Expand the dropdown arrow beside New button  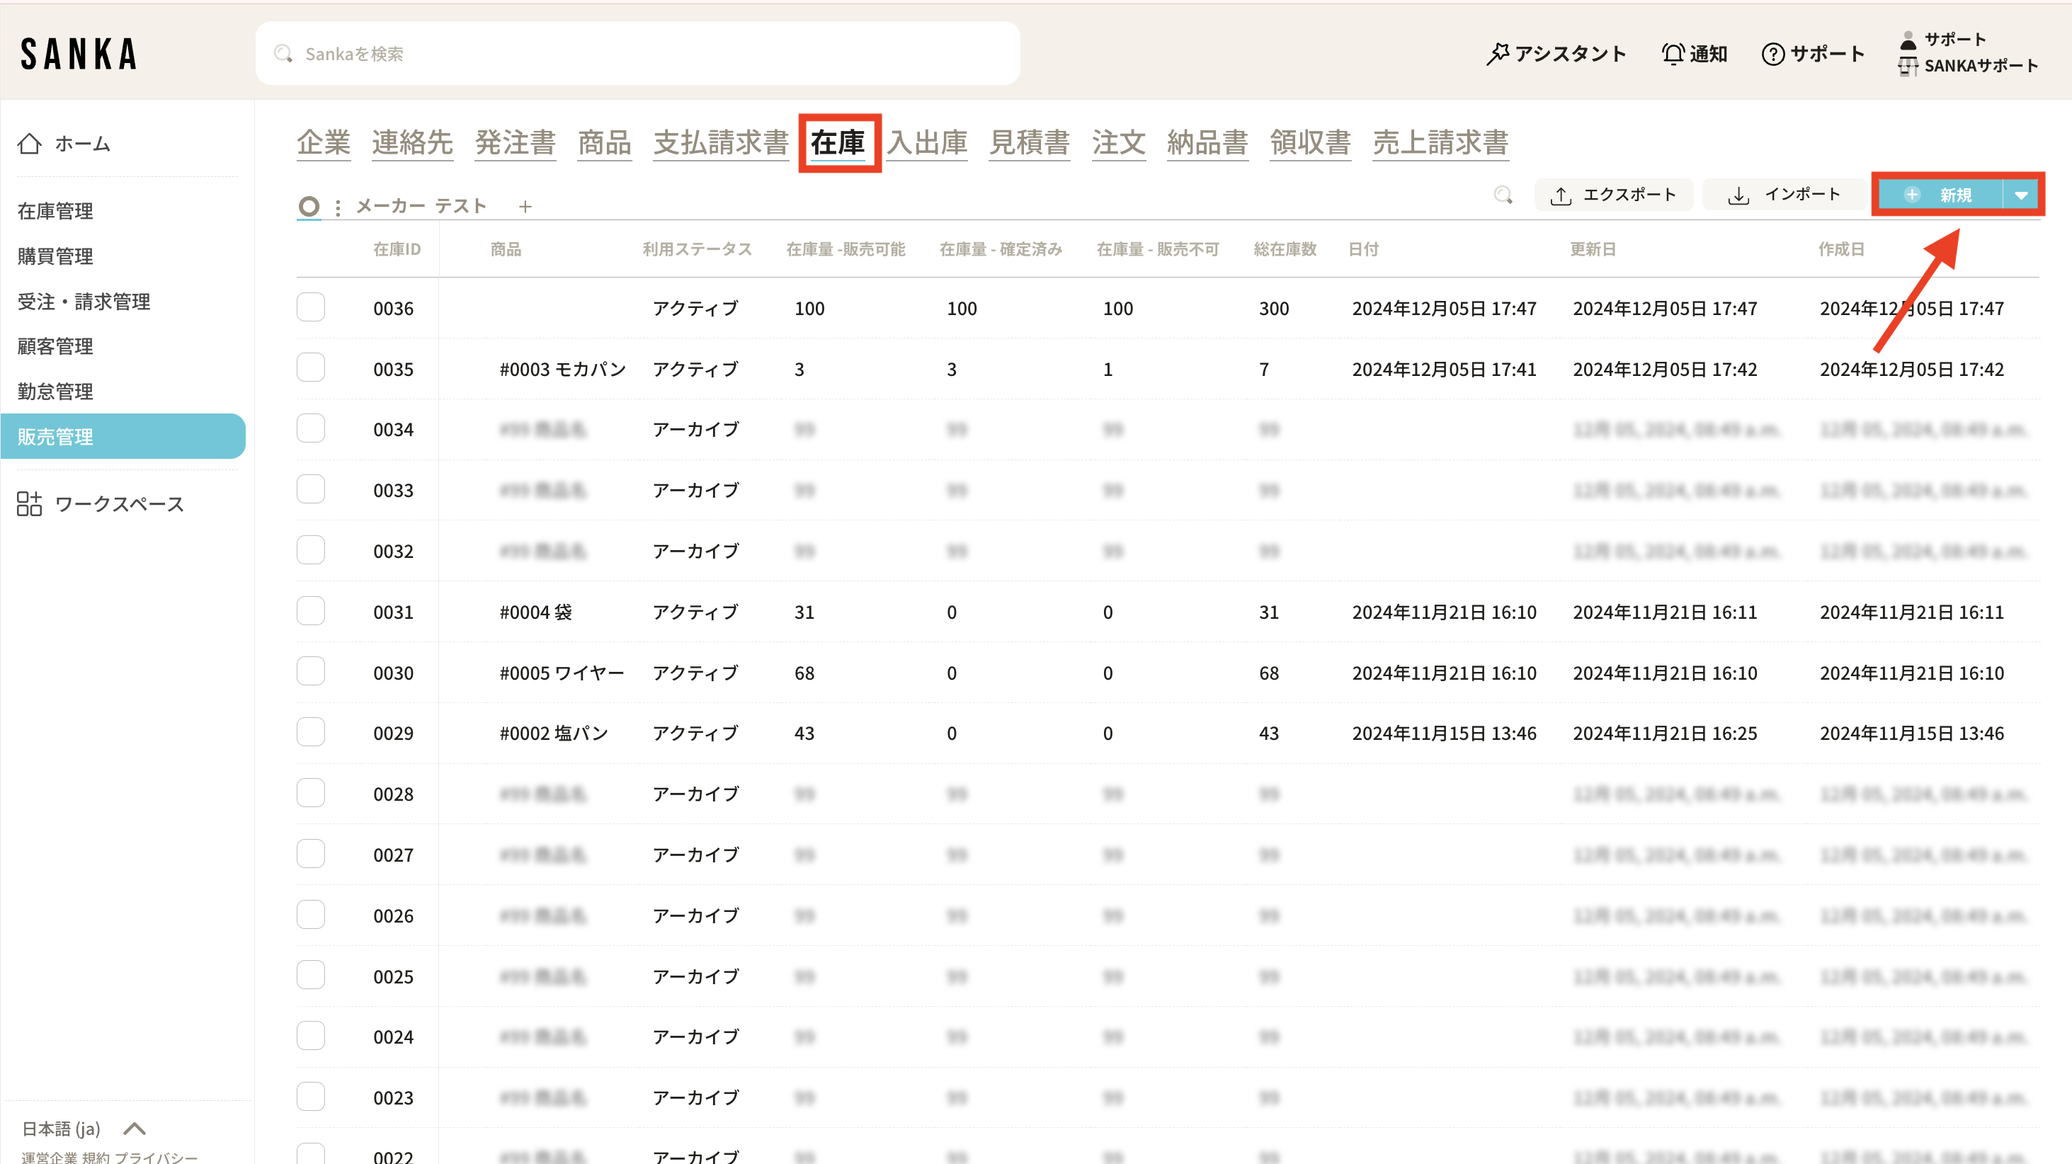pyautogui.click(x=2020, y=195)
